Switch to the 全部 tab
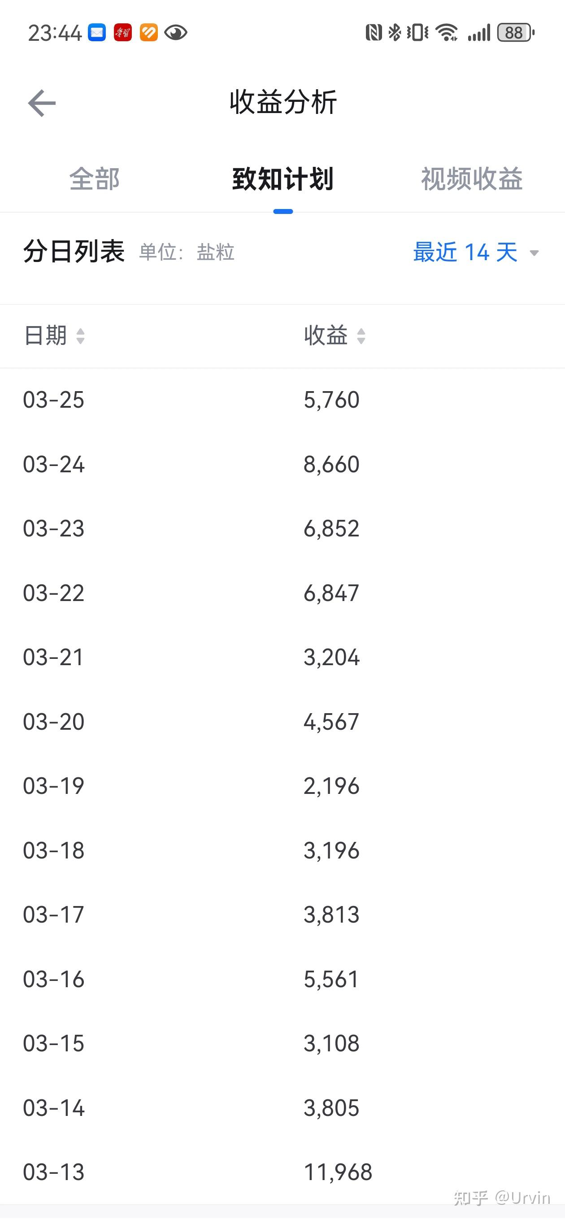The image size is (565, 1220). (x=94, y=179)
